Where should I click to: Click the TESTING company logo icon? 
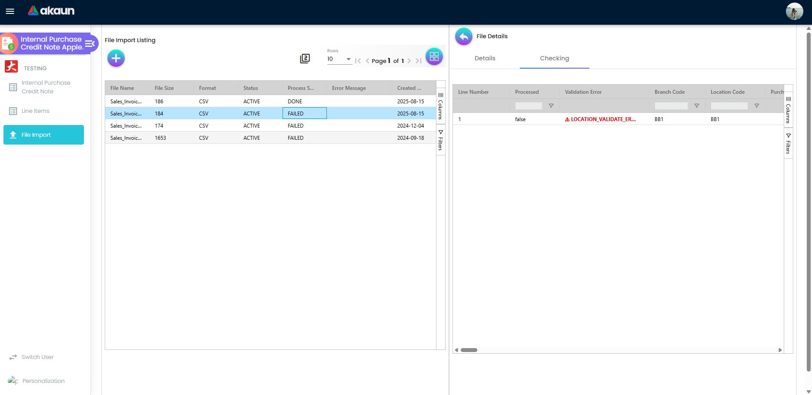click(x=11, y=66)
